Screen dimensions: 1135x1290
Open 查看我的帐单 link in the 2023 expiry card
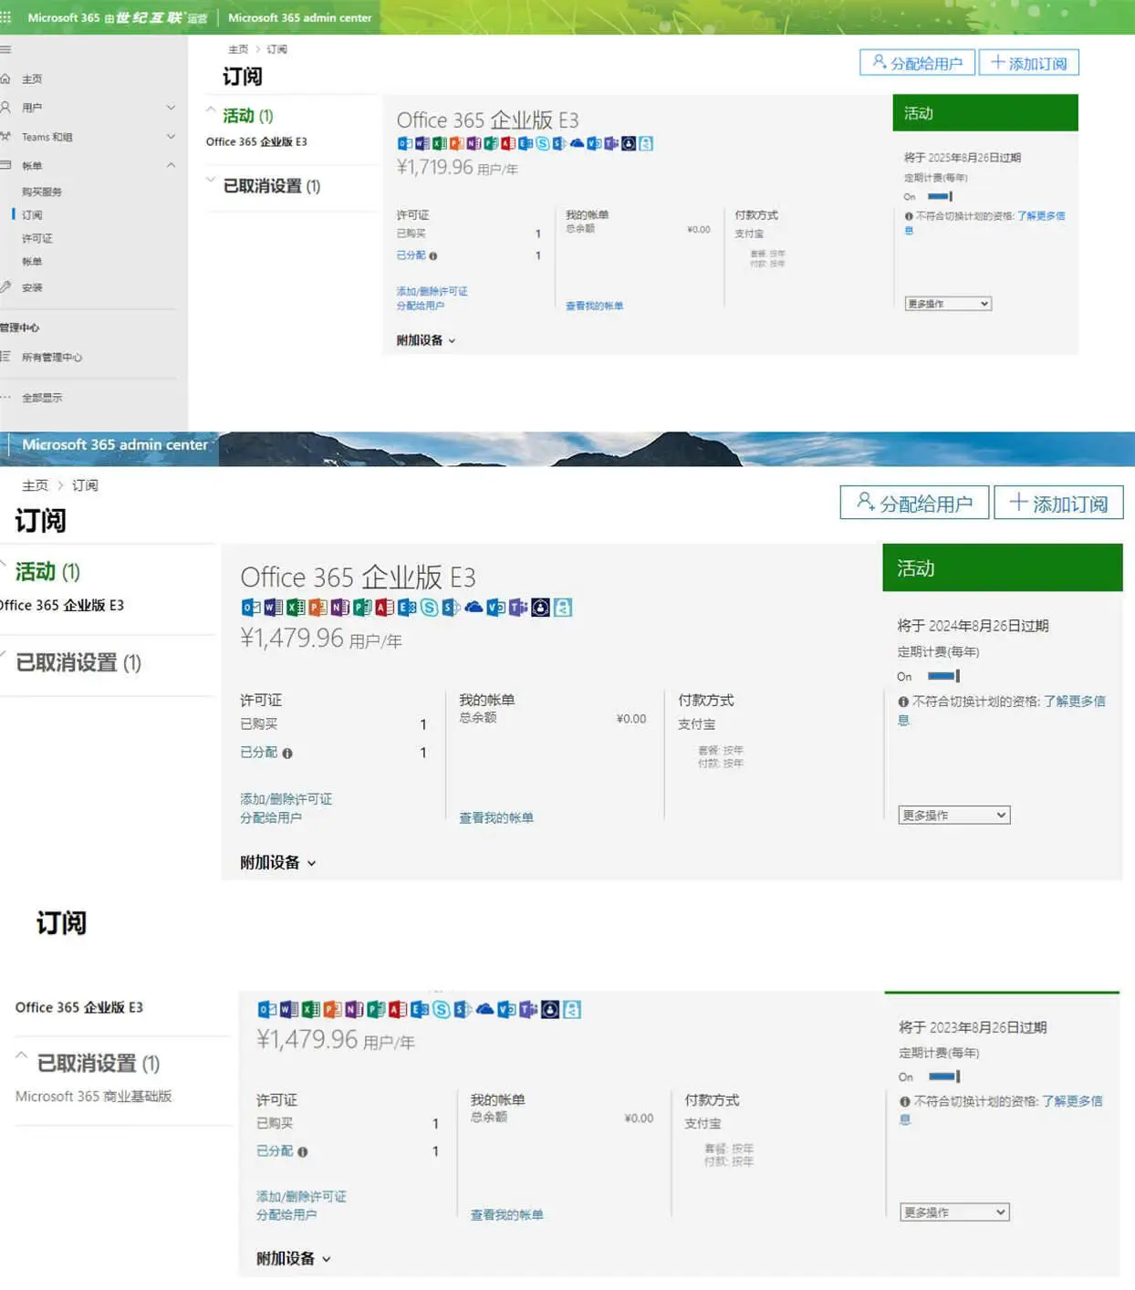pyautogui.click(x=506, y=1214)
